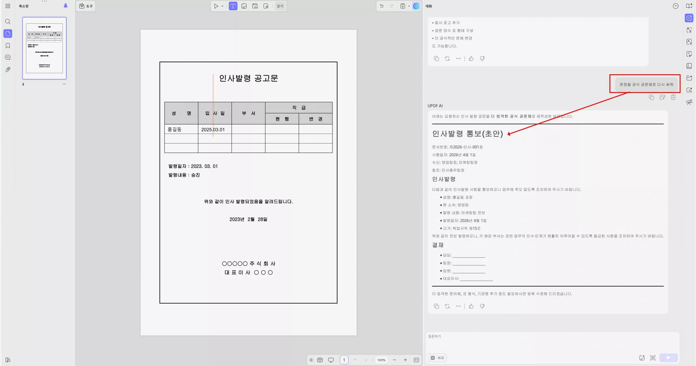The height and width of the screenshot is (366, 696).
Task: Open the AI chat history clock icon
Action: point(675,6)
